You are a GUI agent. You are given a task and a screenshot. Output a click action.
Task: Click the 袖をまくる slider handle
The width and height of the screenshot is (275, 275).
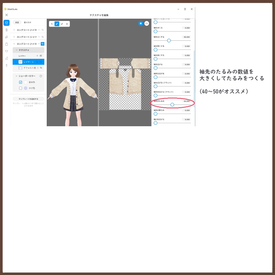coord(155,31)
